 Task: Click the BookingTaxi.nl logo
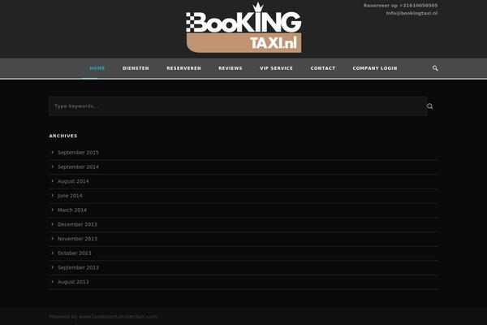pos(243,28)
